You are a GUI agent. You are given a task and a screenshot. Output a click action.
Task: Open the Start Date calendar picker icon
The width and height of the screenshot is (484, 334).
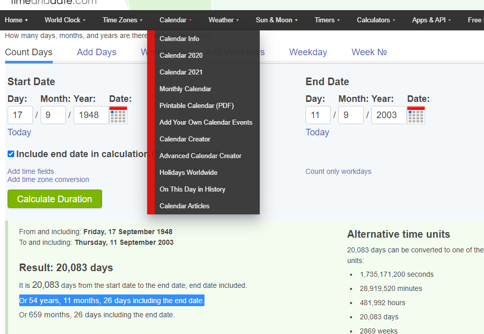click(x=118, y=115)
